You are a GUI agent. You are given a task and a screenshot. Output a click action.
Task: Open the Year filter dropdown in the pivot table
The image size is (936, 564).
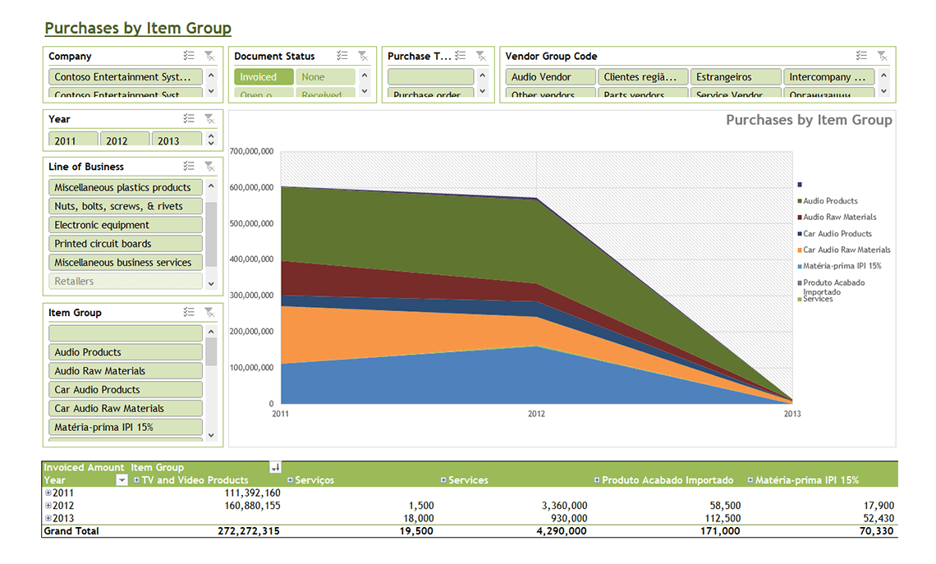point(122,479)
